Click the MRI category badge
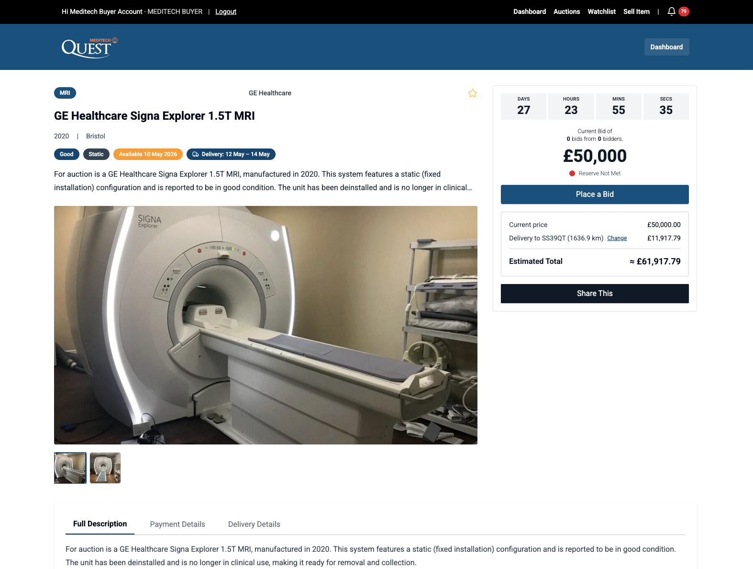The width and height of the screenshot is (753, 569). 65,93
